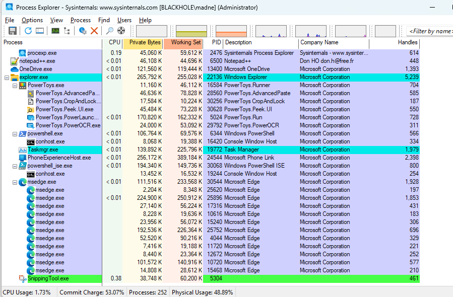Open the View menu
This screenshot has height=297, width=453.
click(56, 20)
